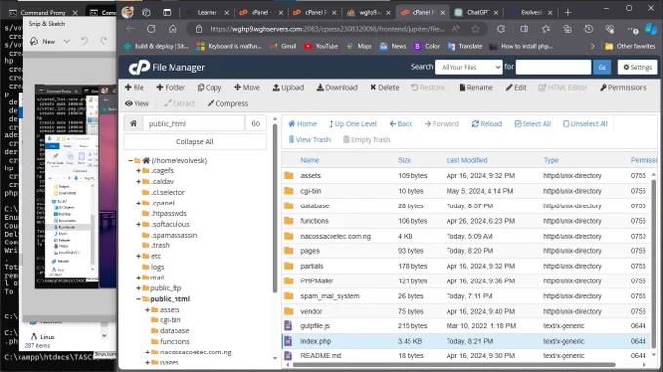
Task: Sort by Last Modified column
Action: tap(466, 160)
